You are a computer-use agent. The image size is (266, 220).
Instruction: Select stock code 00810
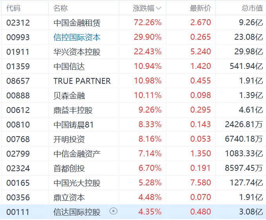pos(18,125)
